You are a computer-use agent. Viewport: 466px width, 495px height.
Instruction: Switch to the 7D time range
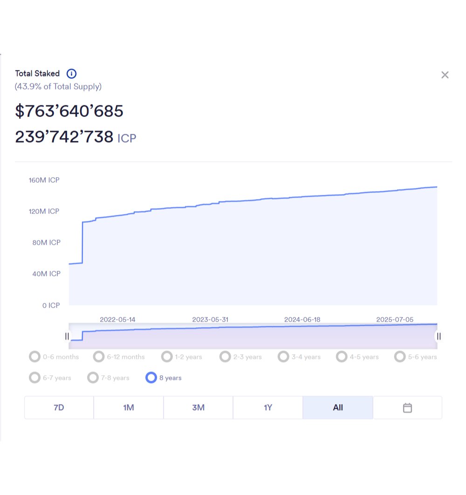pos(59,408)
